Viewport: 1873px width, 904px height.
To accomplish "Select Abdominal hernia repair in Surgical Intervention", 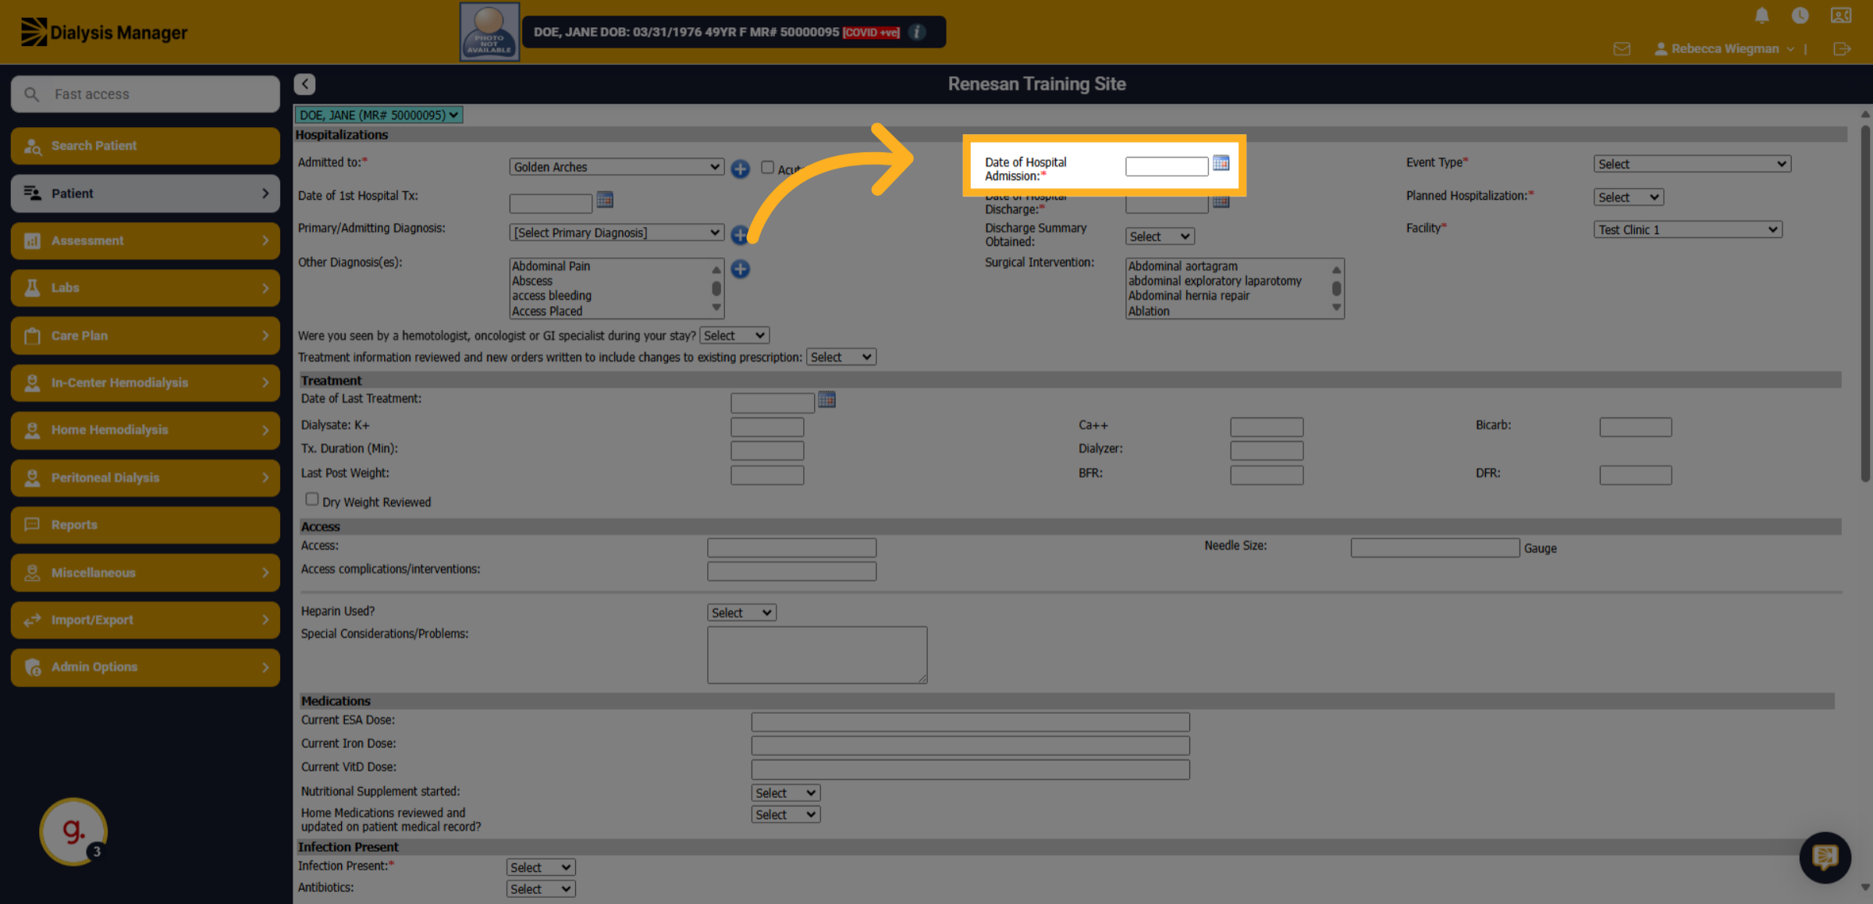I will pyautogui.click(x=1189, y=296).
